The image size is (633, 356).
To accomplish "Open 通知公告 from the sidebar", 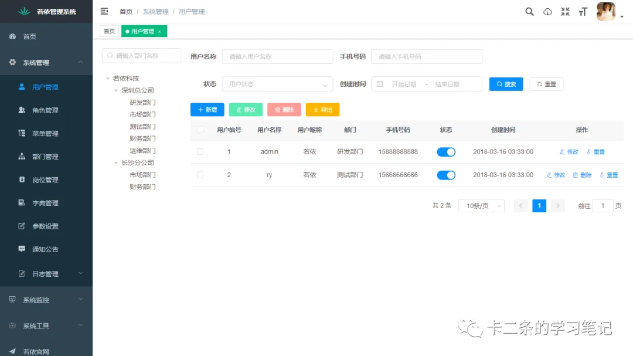I will pyautogui.click(x=45, y=249).
